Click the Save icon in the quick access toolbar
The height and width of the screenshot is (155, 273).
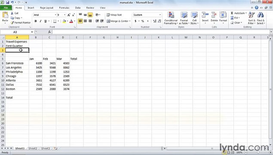[x=7, y=3]
